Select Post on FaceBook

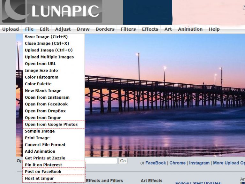54,172
